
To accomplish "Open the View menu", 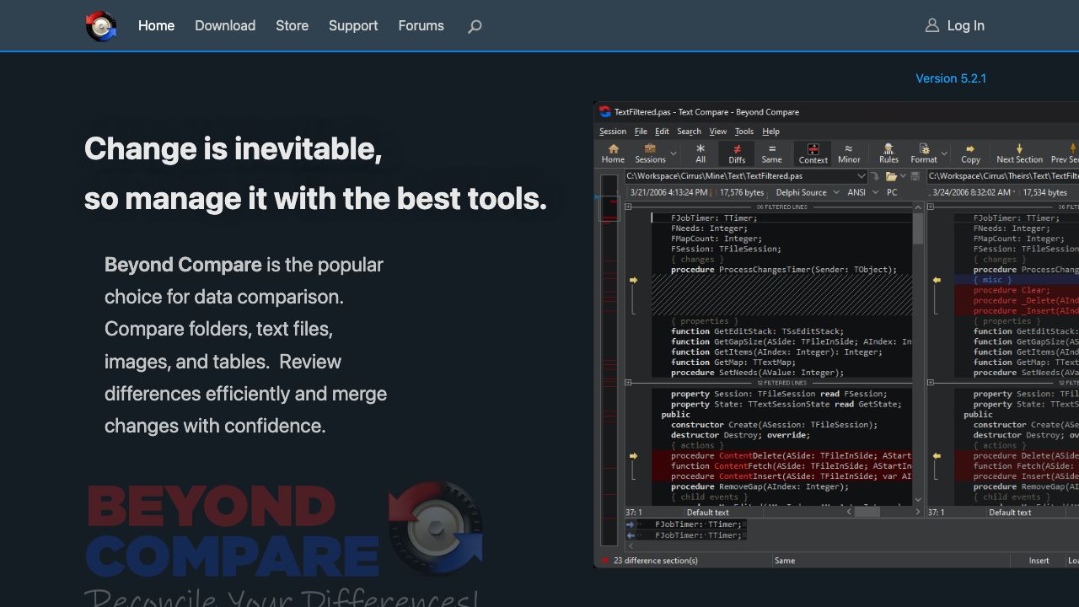I will [x=717, y=132].
